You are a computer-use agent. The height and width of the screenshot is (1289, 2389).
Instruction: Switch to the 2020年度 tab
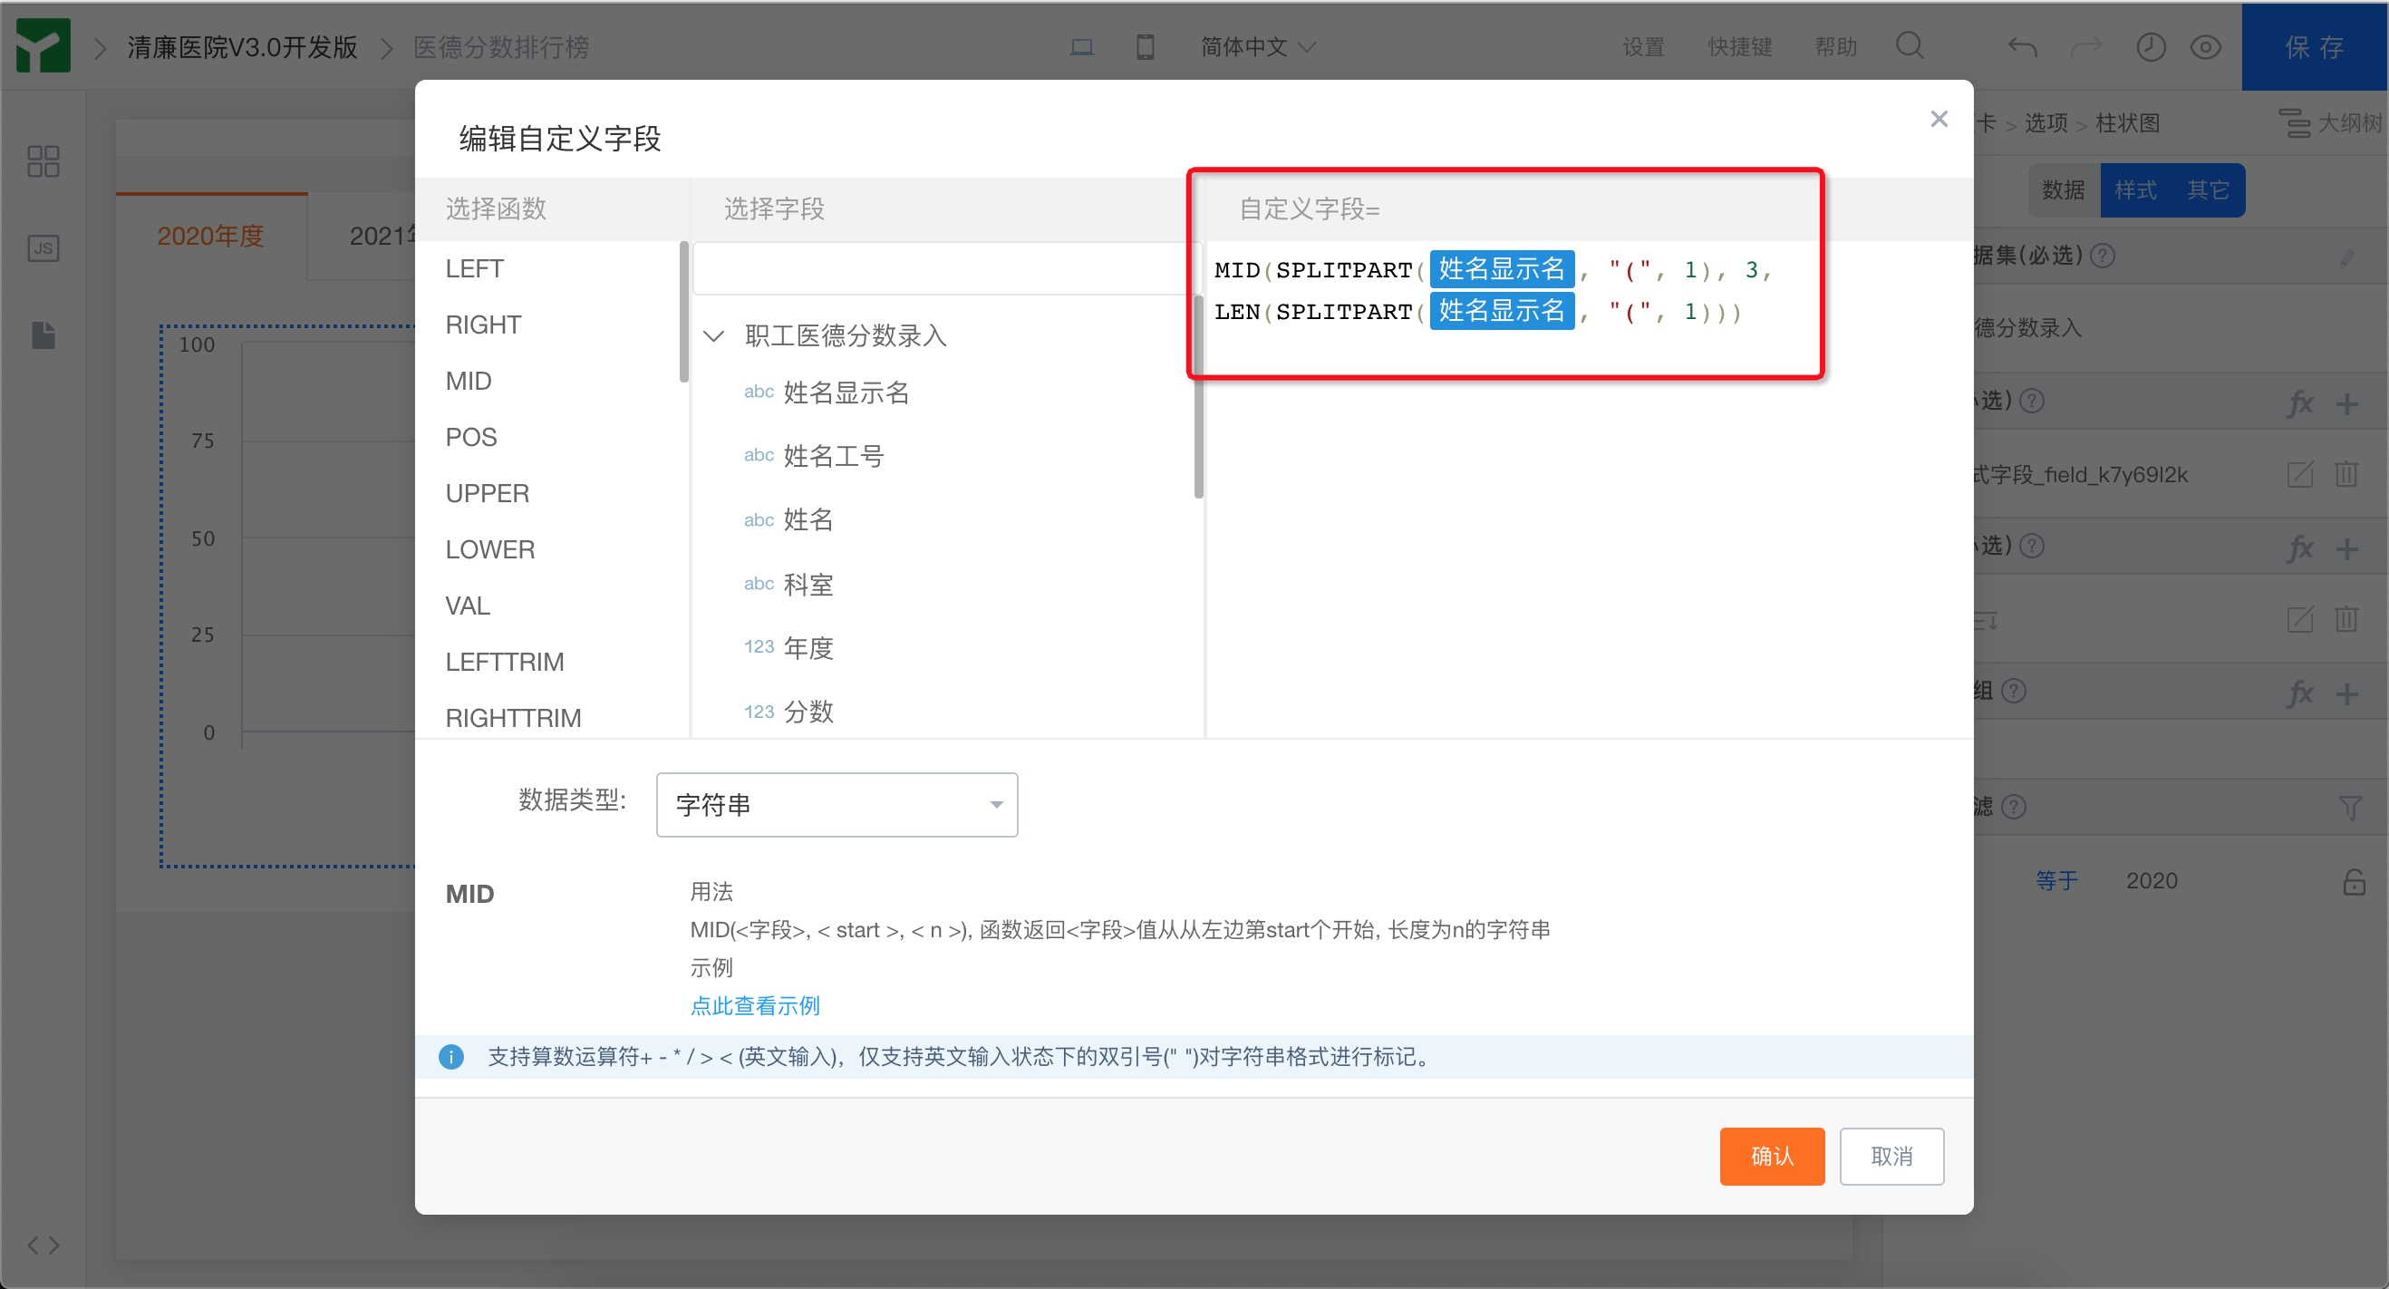(210, 236)
